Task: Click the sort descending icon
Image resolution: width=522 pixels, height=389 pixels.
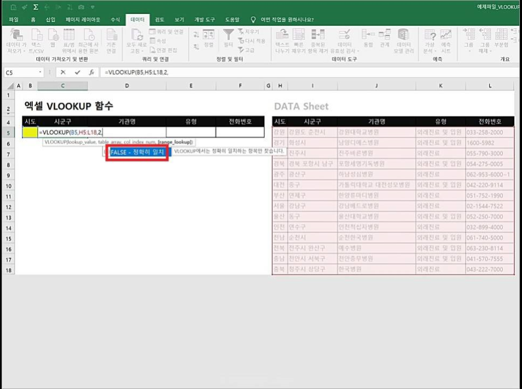Action: 196,47
